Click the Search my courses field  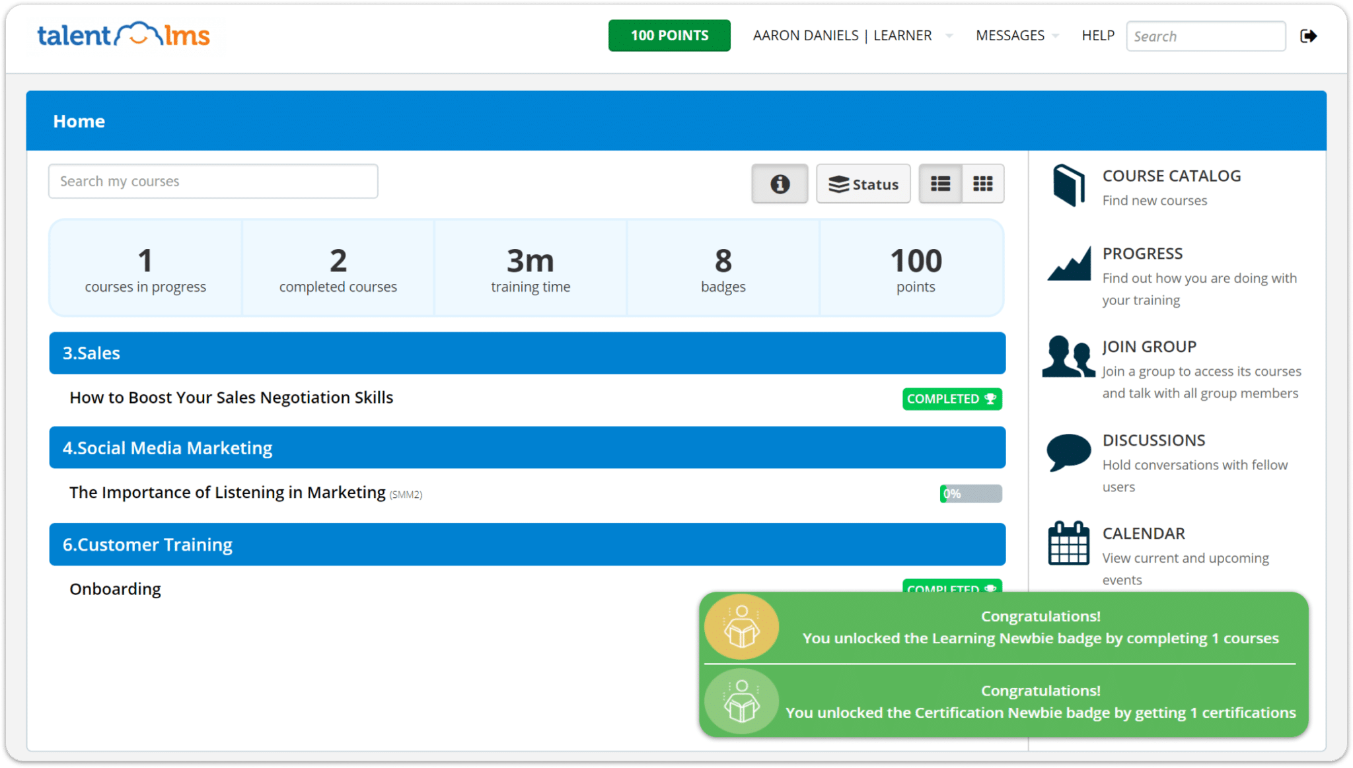pyautogui.click(x=212, y=181)
